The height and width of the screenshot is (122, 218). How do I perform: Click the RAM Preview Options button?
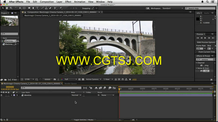coord(206,42)
